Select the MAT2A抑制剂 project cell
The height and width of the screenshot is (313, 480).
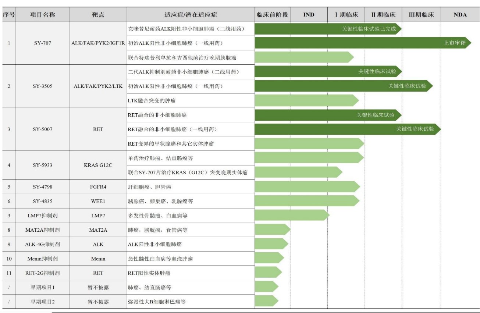click(x=42, y=230)
